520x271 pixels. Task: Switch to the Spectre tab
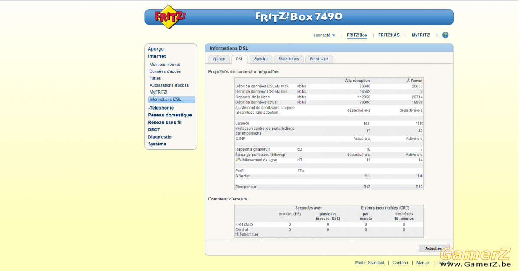261,59
